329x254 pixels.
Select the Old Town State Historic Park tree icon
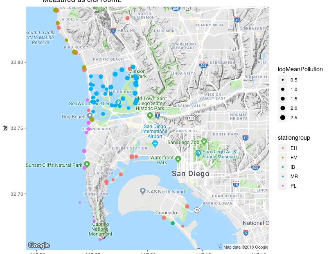pos(150,116)
